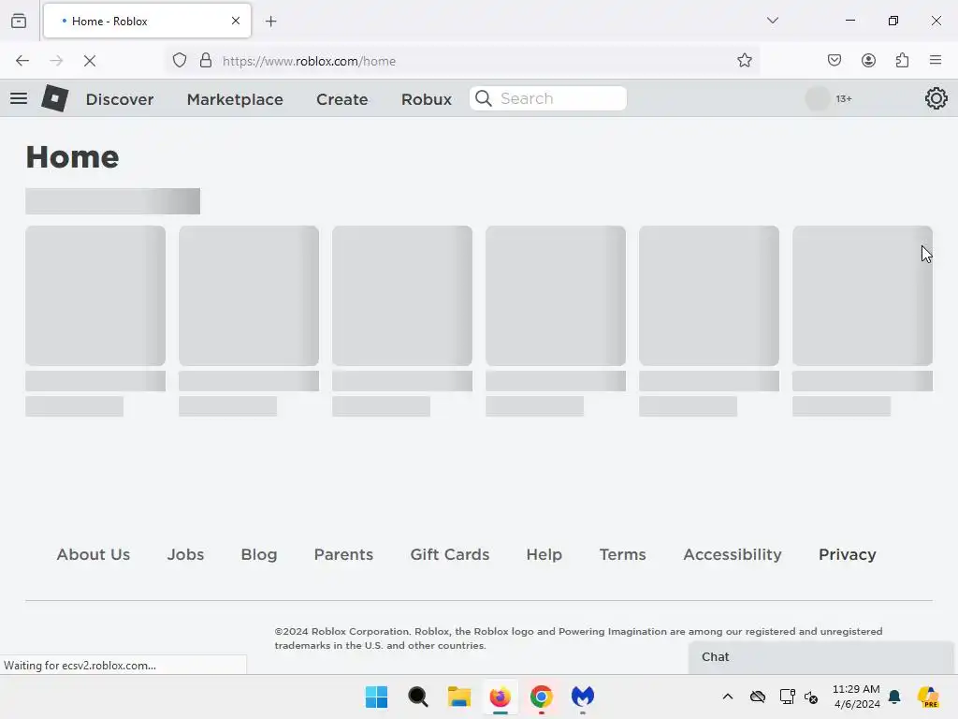Image resolution: width=958 pixels, height=719 pixels.
Task: Open the Accessibility link
Action: coord(733,554)
